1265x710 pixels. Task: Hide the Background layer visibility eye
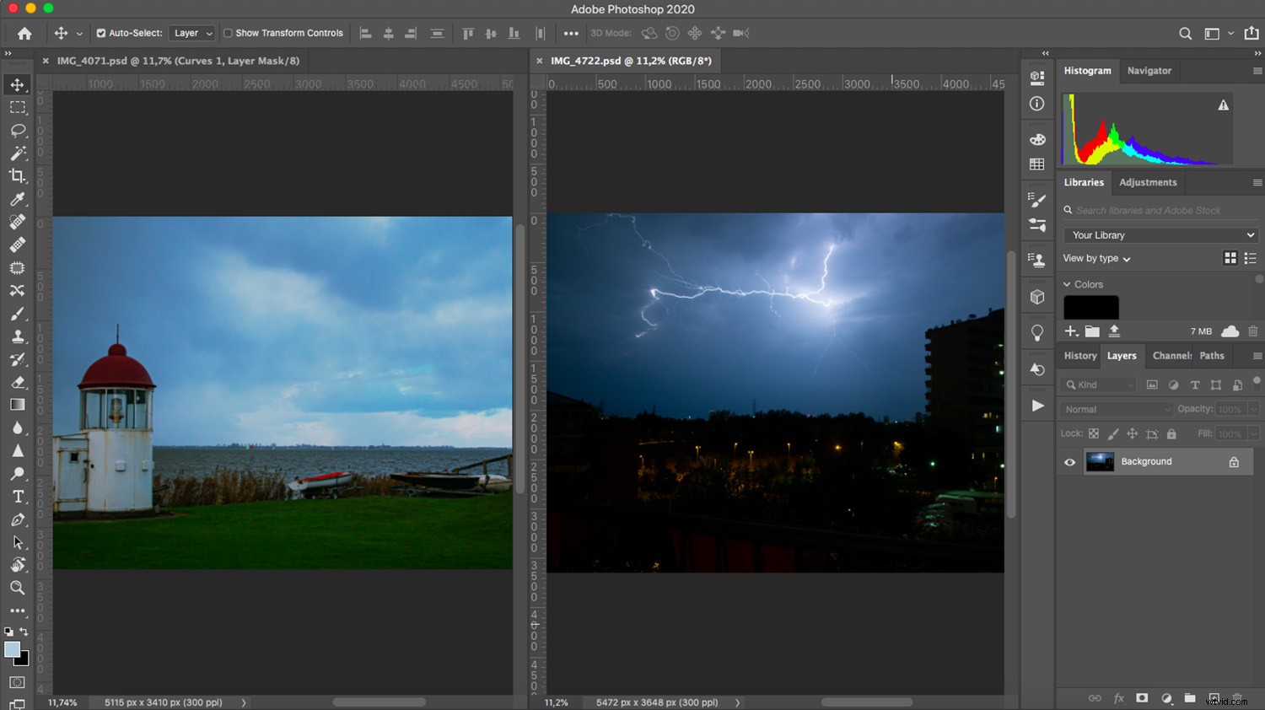pos(1069,461)
